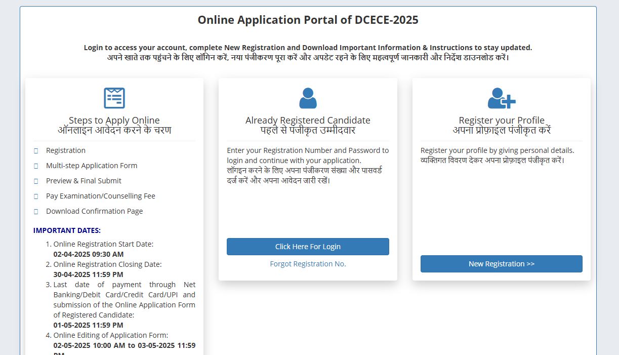619x355 pixels.
Task: Select the Steps to Apply Online card title
Action: [x=115, y=120]
